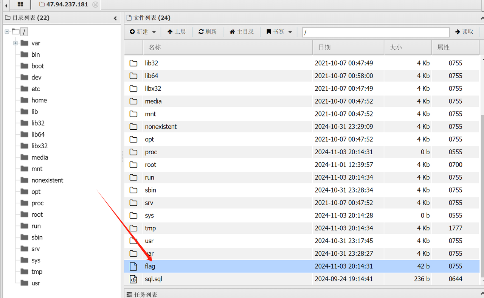
Task: Sort by 大小 column header
Action: point(408,47)
